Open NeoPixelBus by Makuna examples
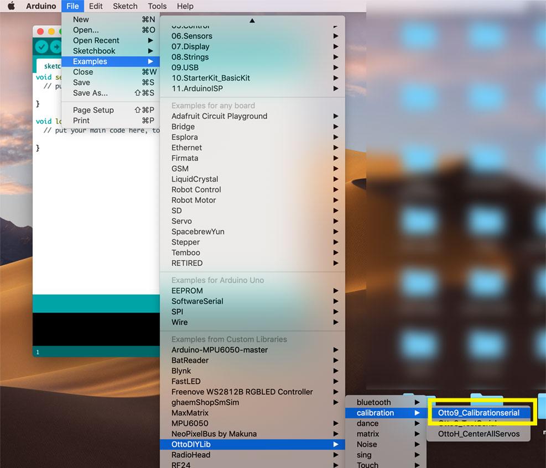546x468 pixels. point(252,434)
